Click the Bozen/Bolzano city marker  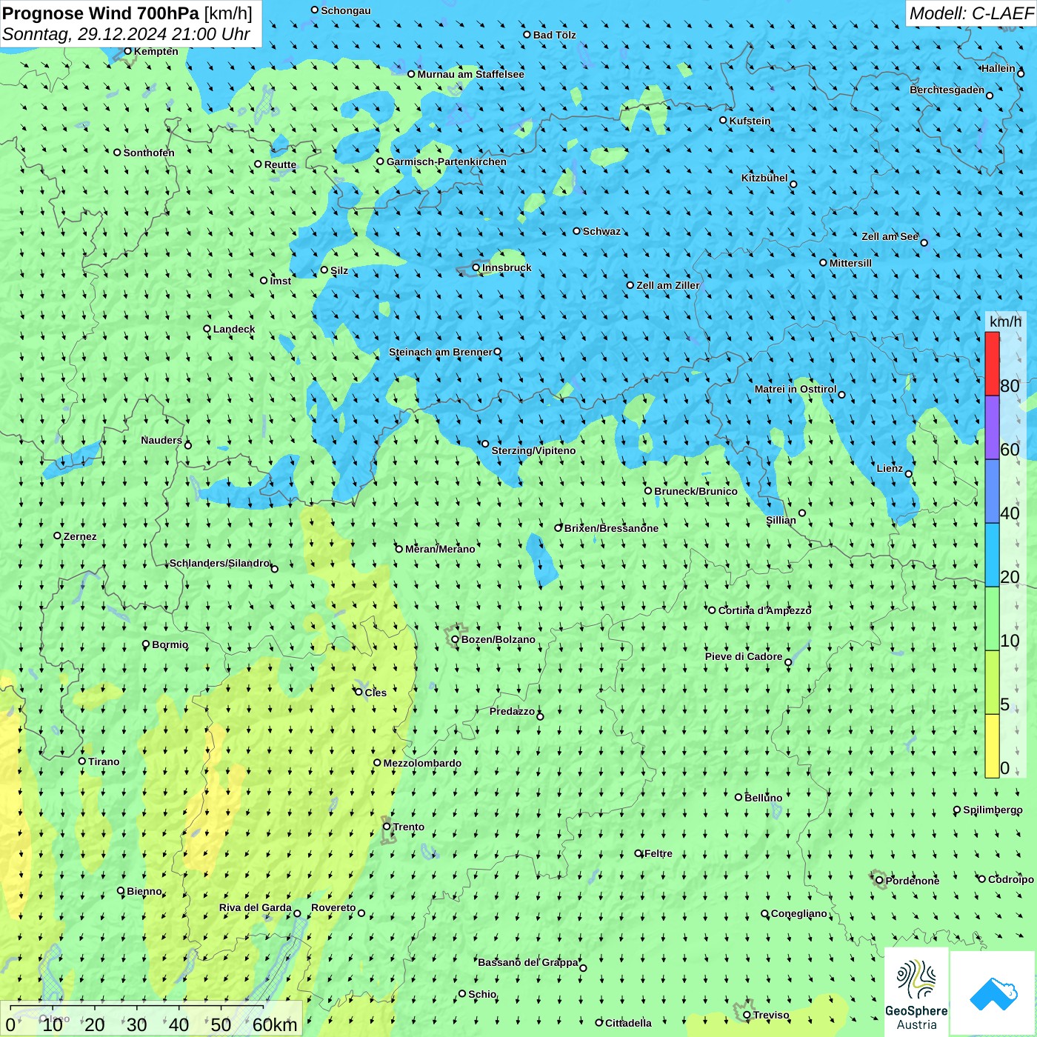point(456,639)
